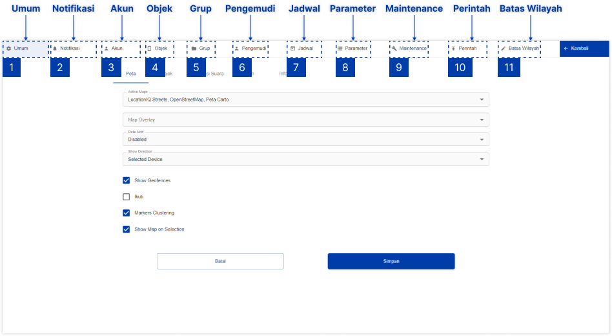The height and width of the screenshot is (336, 612).
Task: Open the Show Direction dropdown
Action: coord(305,159)
